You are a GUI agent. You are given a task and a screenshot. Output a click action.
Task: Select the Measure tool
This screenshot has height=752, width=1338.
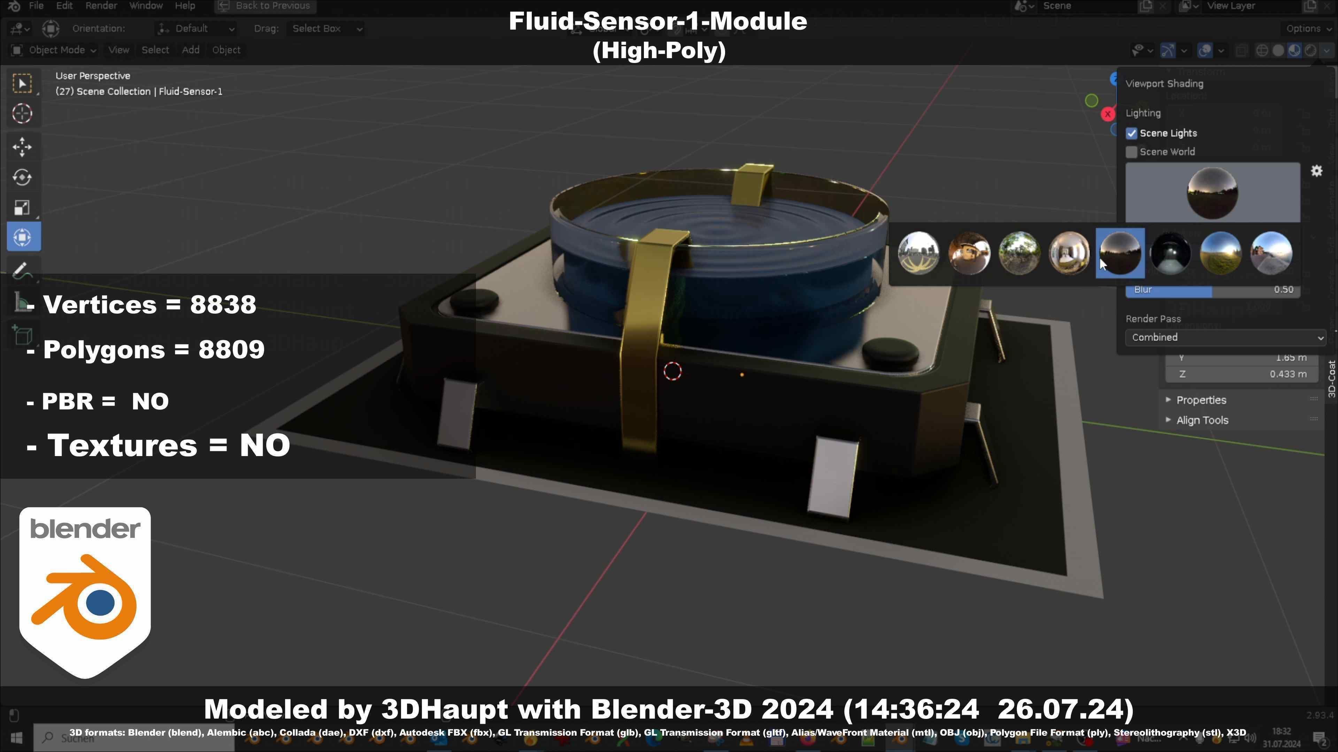(x=22, y=303)
